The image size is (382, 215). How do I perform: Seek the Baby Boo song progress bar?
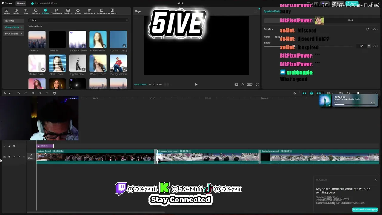(355, 104)
